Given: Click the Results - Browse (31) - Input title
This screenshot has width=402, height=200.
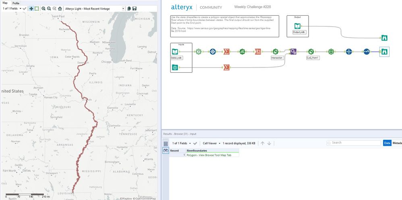Looking at the screenshot, I should point(180,134).
